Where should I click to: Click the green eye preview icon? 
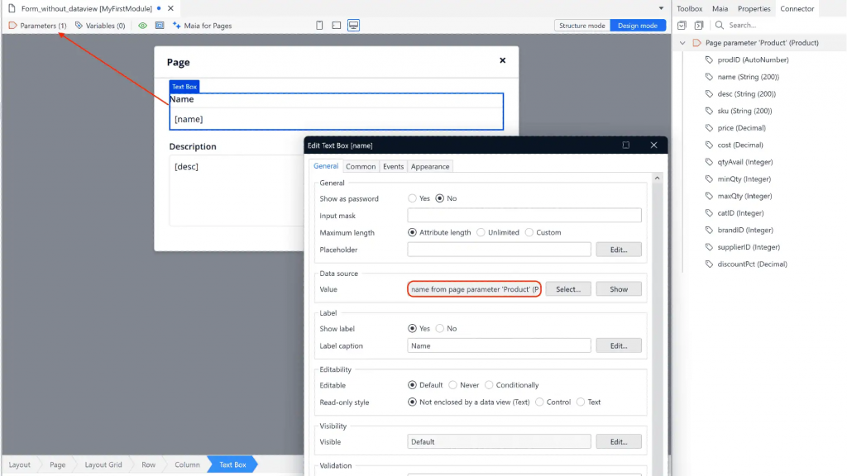143,26
